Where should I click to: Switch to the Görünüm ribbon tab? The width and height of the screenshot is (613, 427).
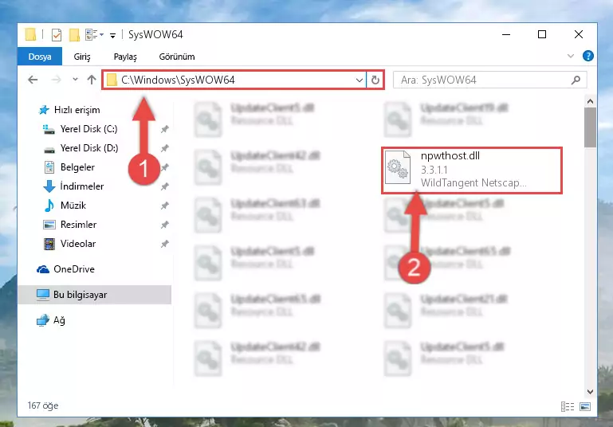tap(177, 57)
